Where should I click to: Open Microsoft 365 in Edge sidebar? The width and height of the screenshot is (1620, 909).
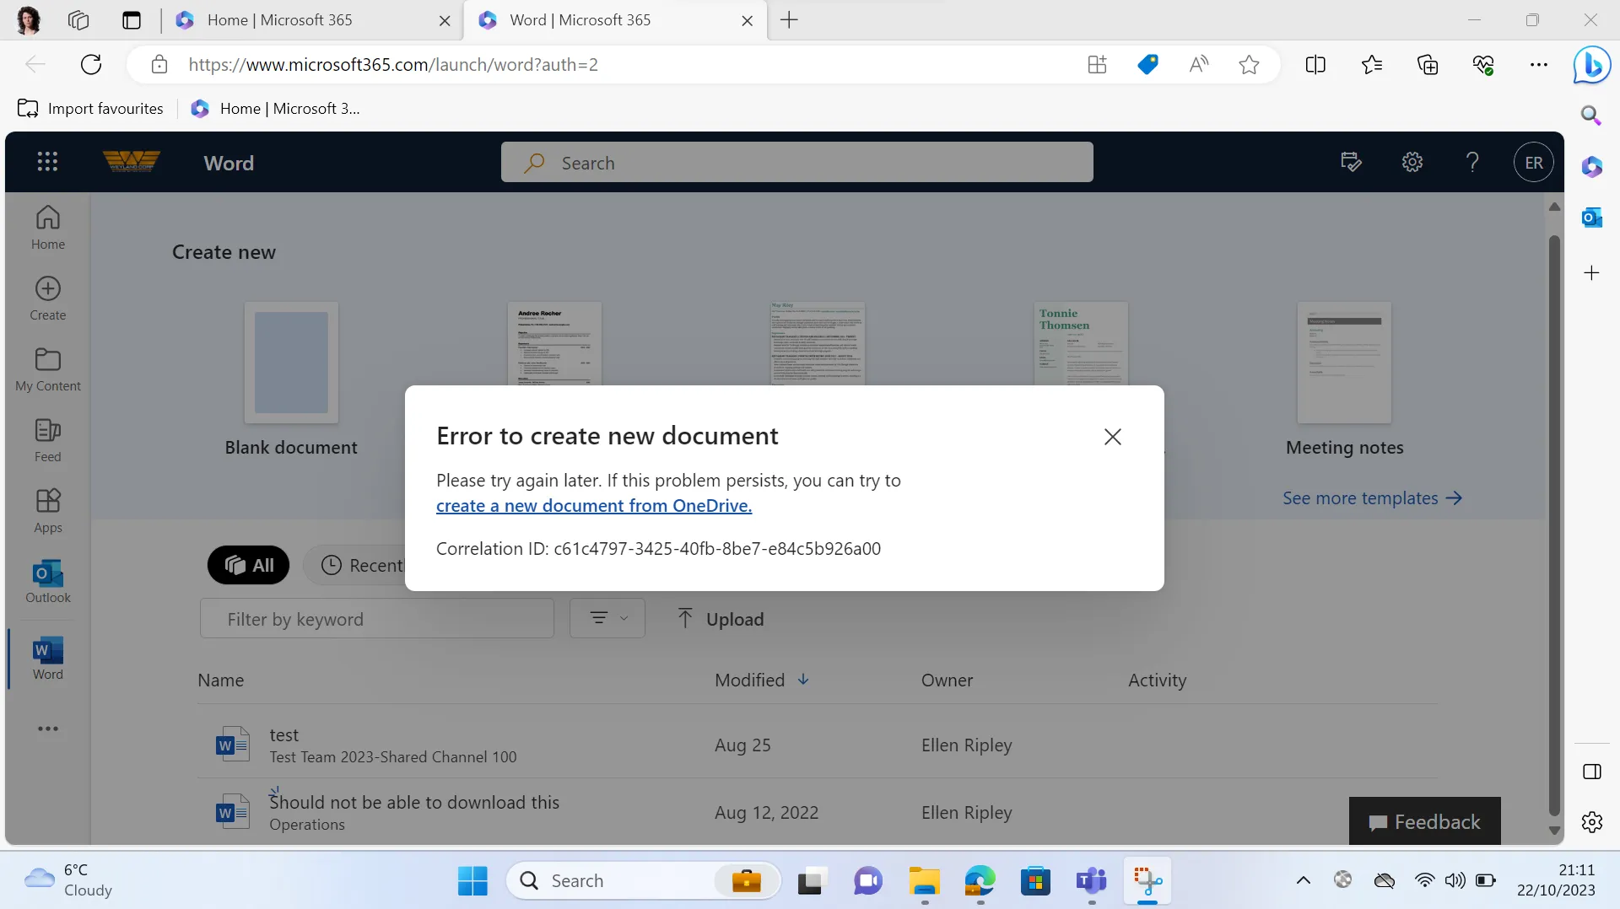1591,167
